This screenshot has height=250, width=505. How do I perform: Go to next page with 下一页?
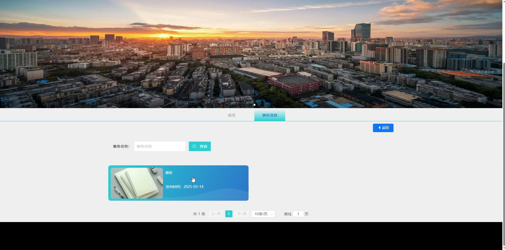coord(242,214)
